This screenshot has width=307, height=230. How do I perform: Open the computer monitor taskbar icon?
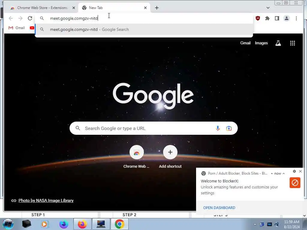(x=101, y=224)
